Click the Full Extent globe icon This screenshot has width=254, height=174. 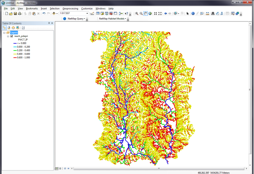click(x=150, y=13)
